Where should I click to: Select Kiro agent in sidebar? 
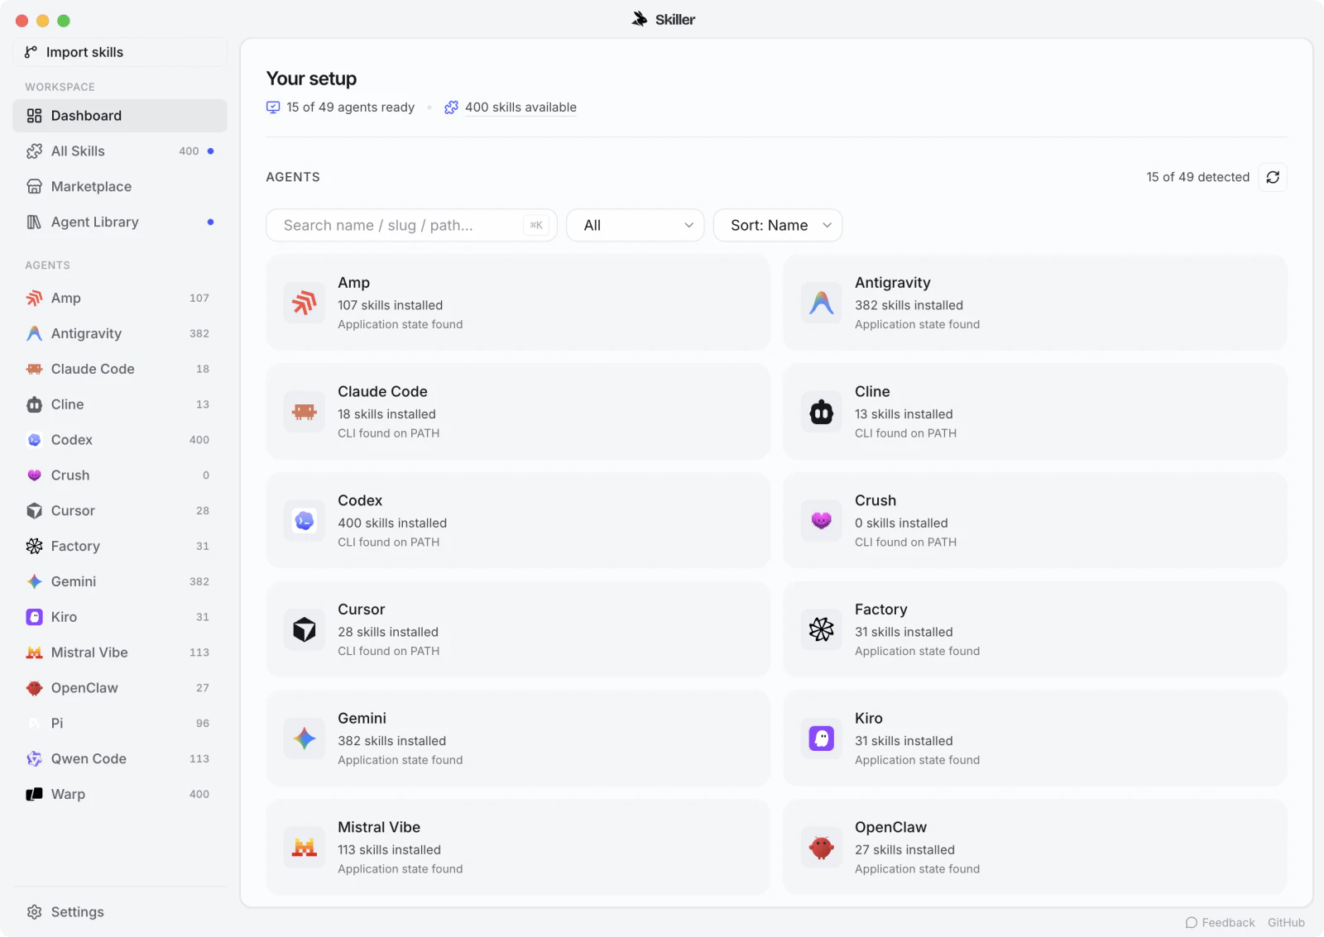tap(120, 617)
